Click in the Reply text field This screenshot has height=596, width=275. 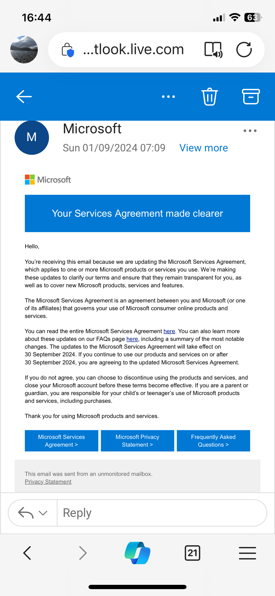(162, 513)
